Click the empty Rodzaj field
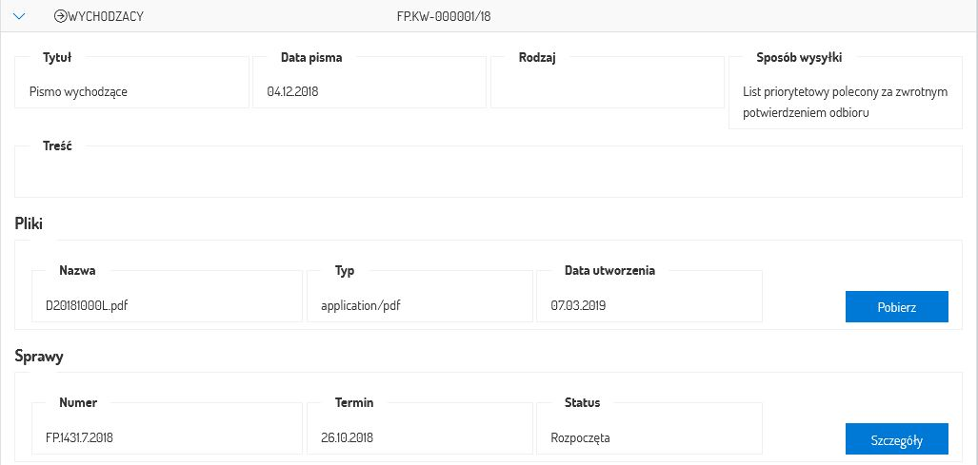 (x=606, y=92)
